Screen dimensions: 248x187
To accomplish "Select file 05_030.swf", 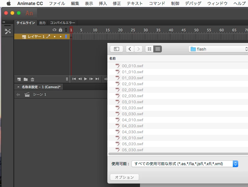I will 178,149.
